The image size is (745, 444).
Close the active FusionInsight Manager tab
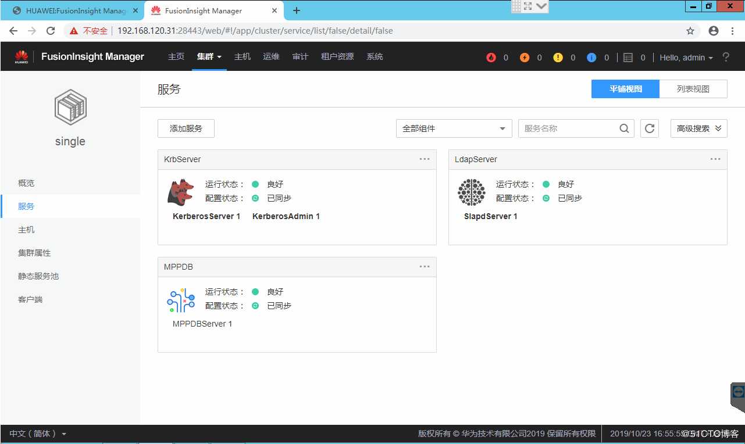(x=275, y=10)
